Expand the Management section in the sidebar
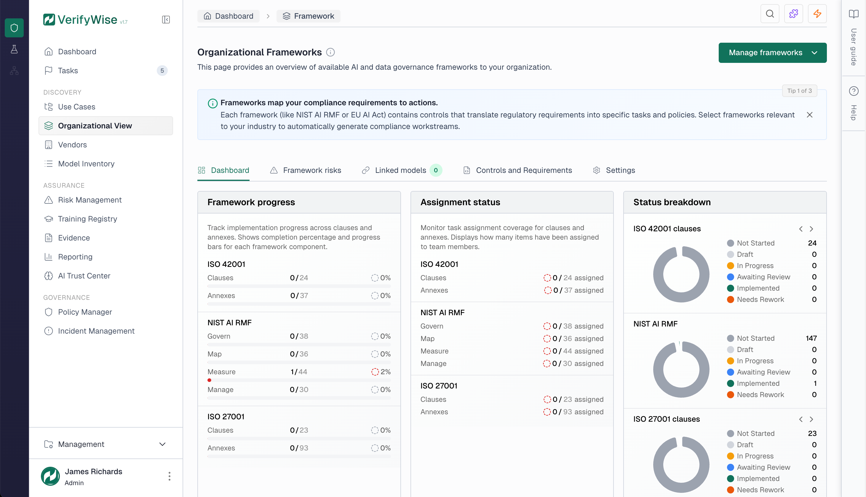The image size is (866, 497). [x=162, y=444]
